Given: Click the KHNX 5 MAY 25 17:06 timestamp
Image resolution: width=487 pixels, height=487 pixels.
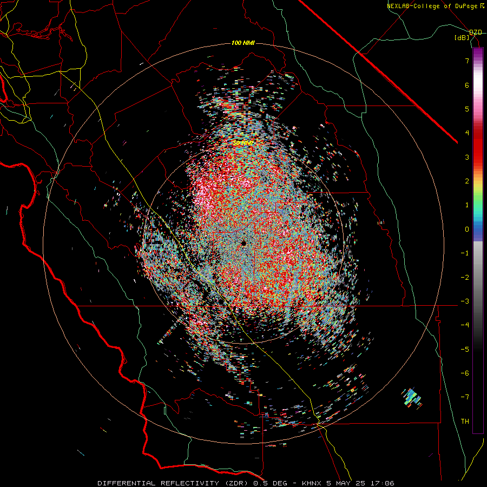Looking at the screenshot, I should tap(348, 483).
